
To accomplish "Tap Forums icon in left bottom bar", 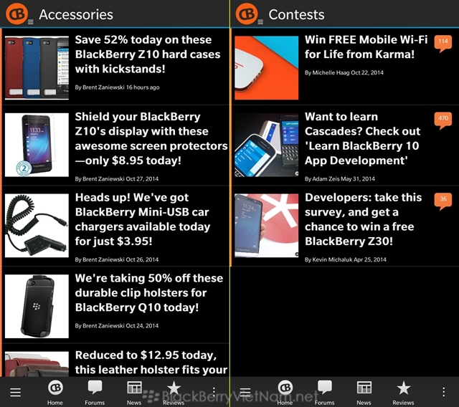I will [x=95, y=393].
